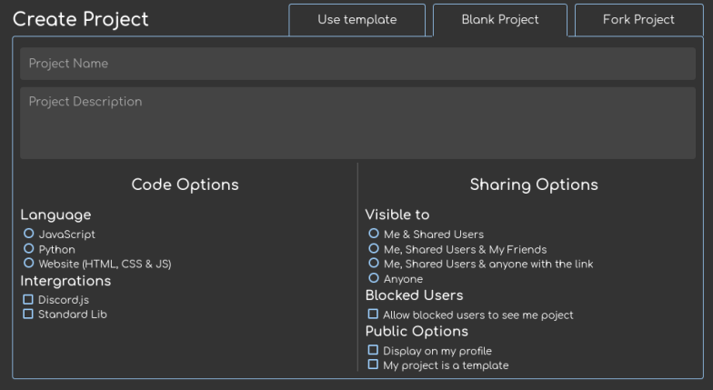Enable the Discord.js integration
Image resolution: width=713 pixels, height=390 pixels.
point(28,300)
